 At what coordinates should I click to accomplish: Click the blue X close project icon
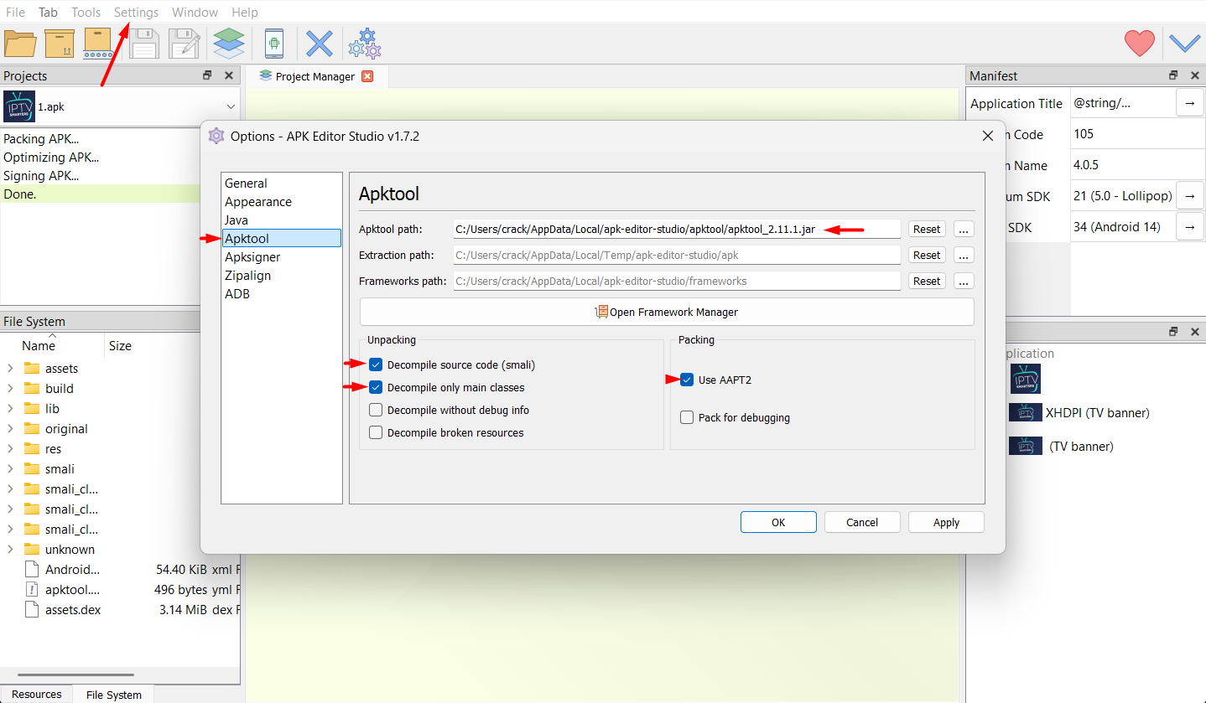[x=319, y=44]
